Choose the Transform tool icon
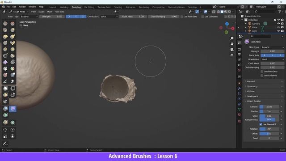This screenshot has height=161, width=286. pyautogui.click(x=13, y=136)
